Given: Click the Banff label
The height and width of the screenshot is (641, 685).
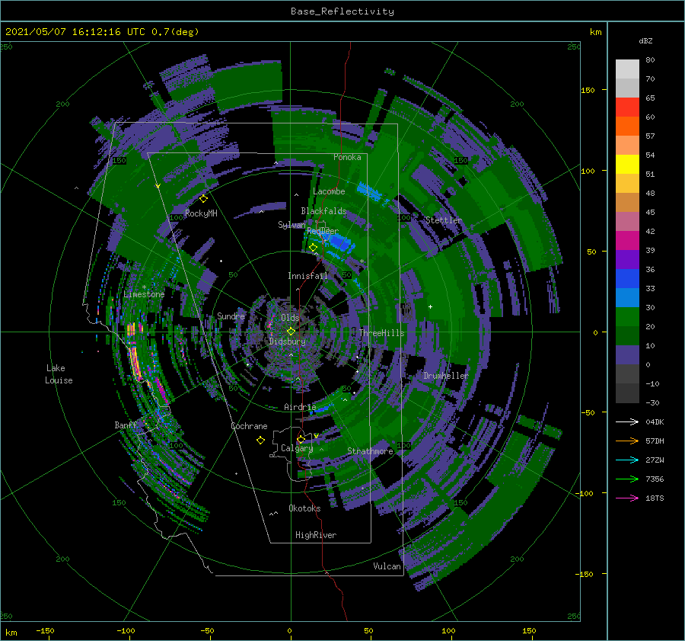Looking at the screenshot, I should click(126, 425).
